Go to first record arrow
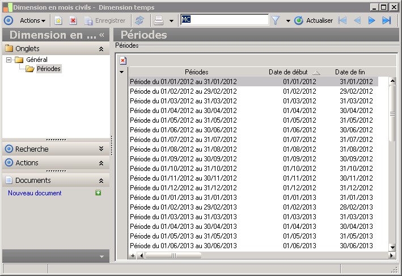402x276 pixels. point(342,20)
